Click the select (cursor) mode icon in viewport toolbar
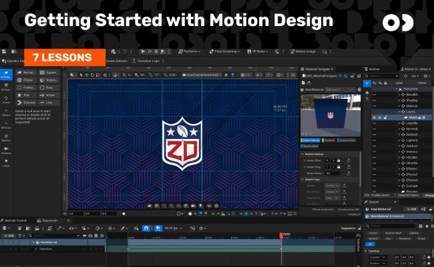This screenshot has height=267, width=434. [81, 75]
